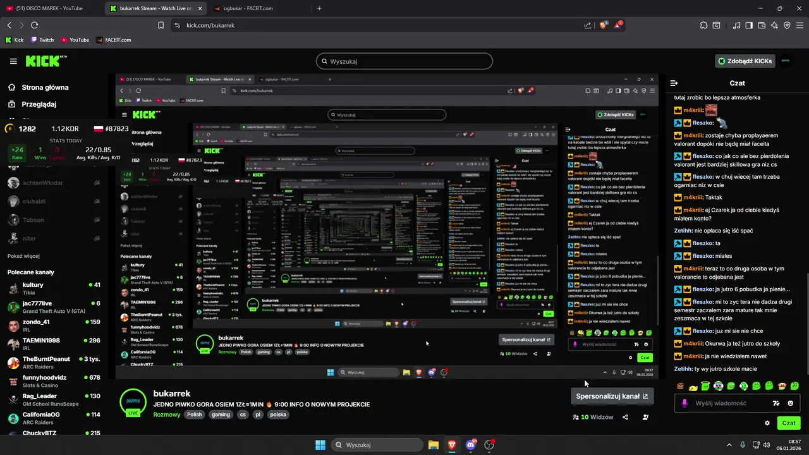Reload the current page

tap(34, 25)
